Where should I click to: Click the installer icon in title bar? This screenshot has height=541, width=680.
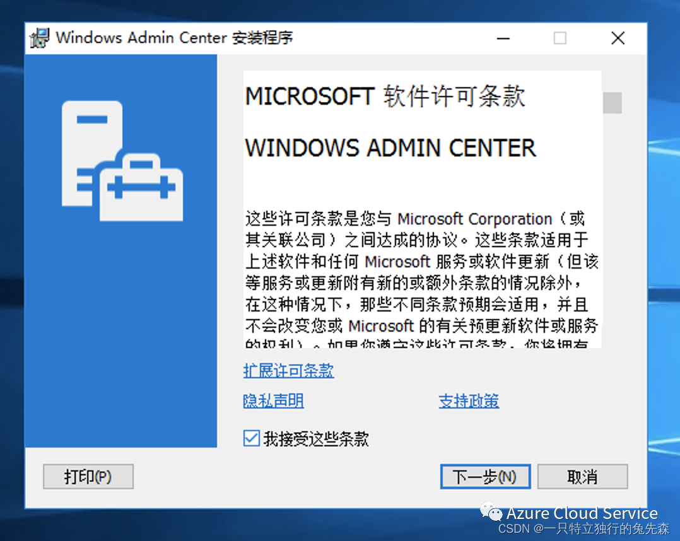[40, 38]
